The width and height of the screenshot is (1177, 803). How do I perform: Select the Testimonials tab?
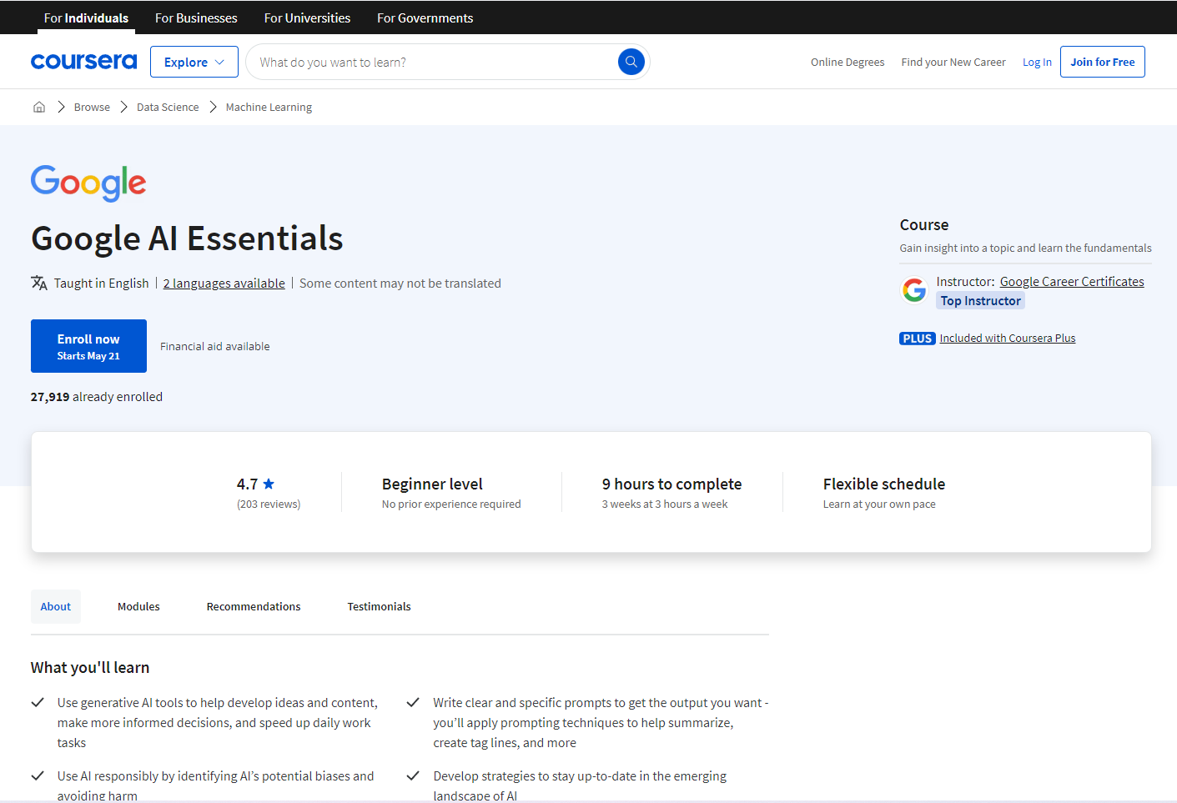click(379, 606)
